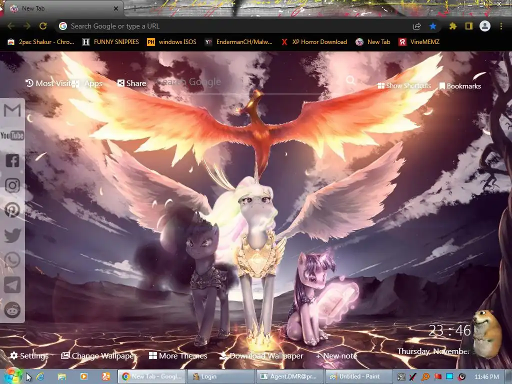Image resolution: width=512 pixels, height=384 pixels.
Task: Open the EndermanCH/Malw... bookmark
Action: 238,42
